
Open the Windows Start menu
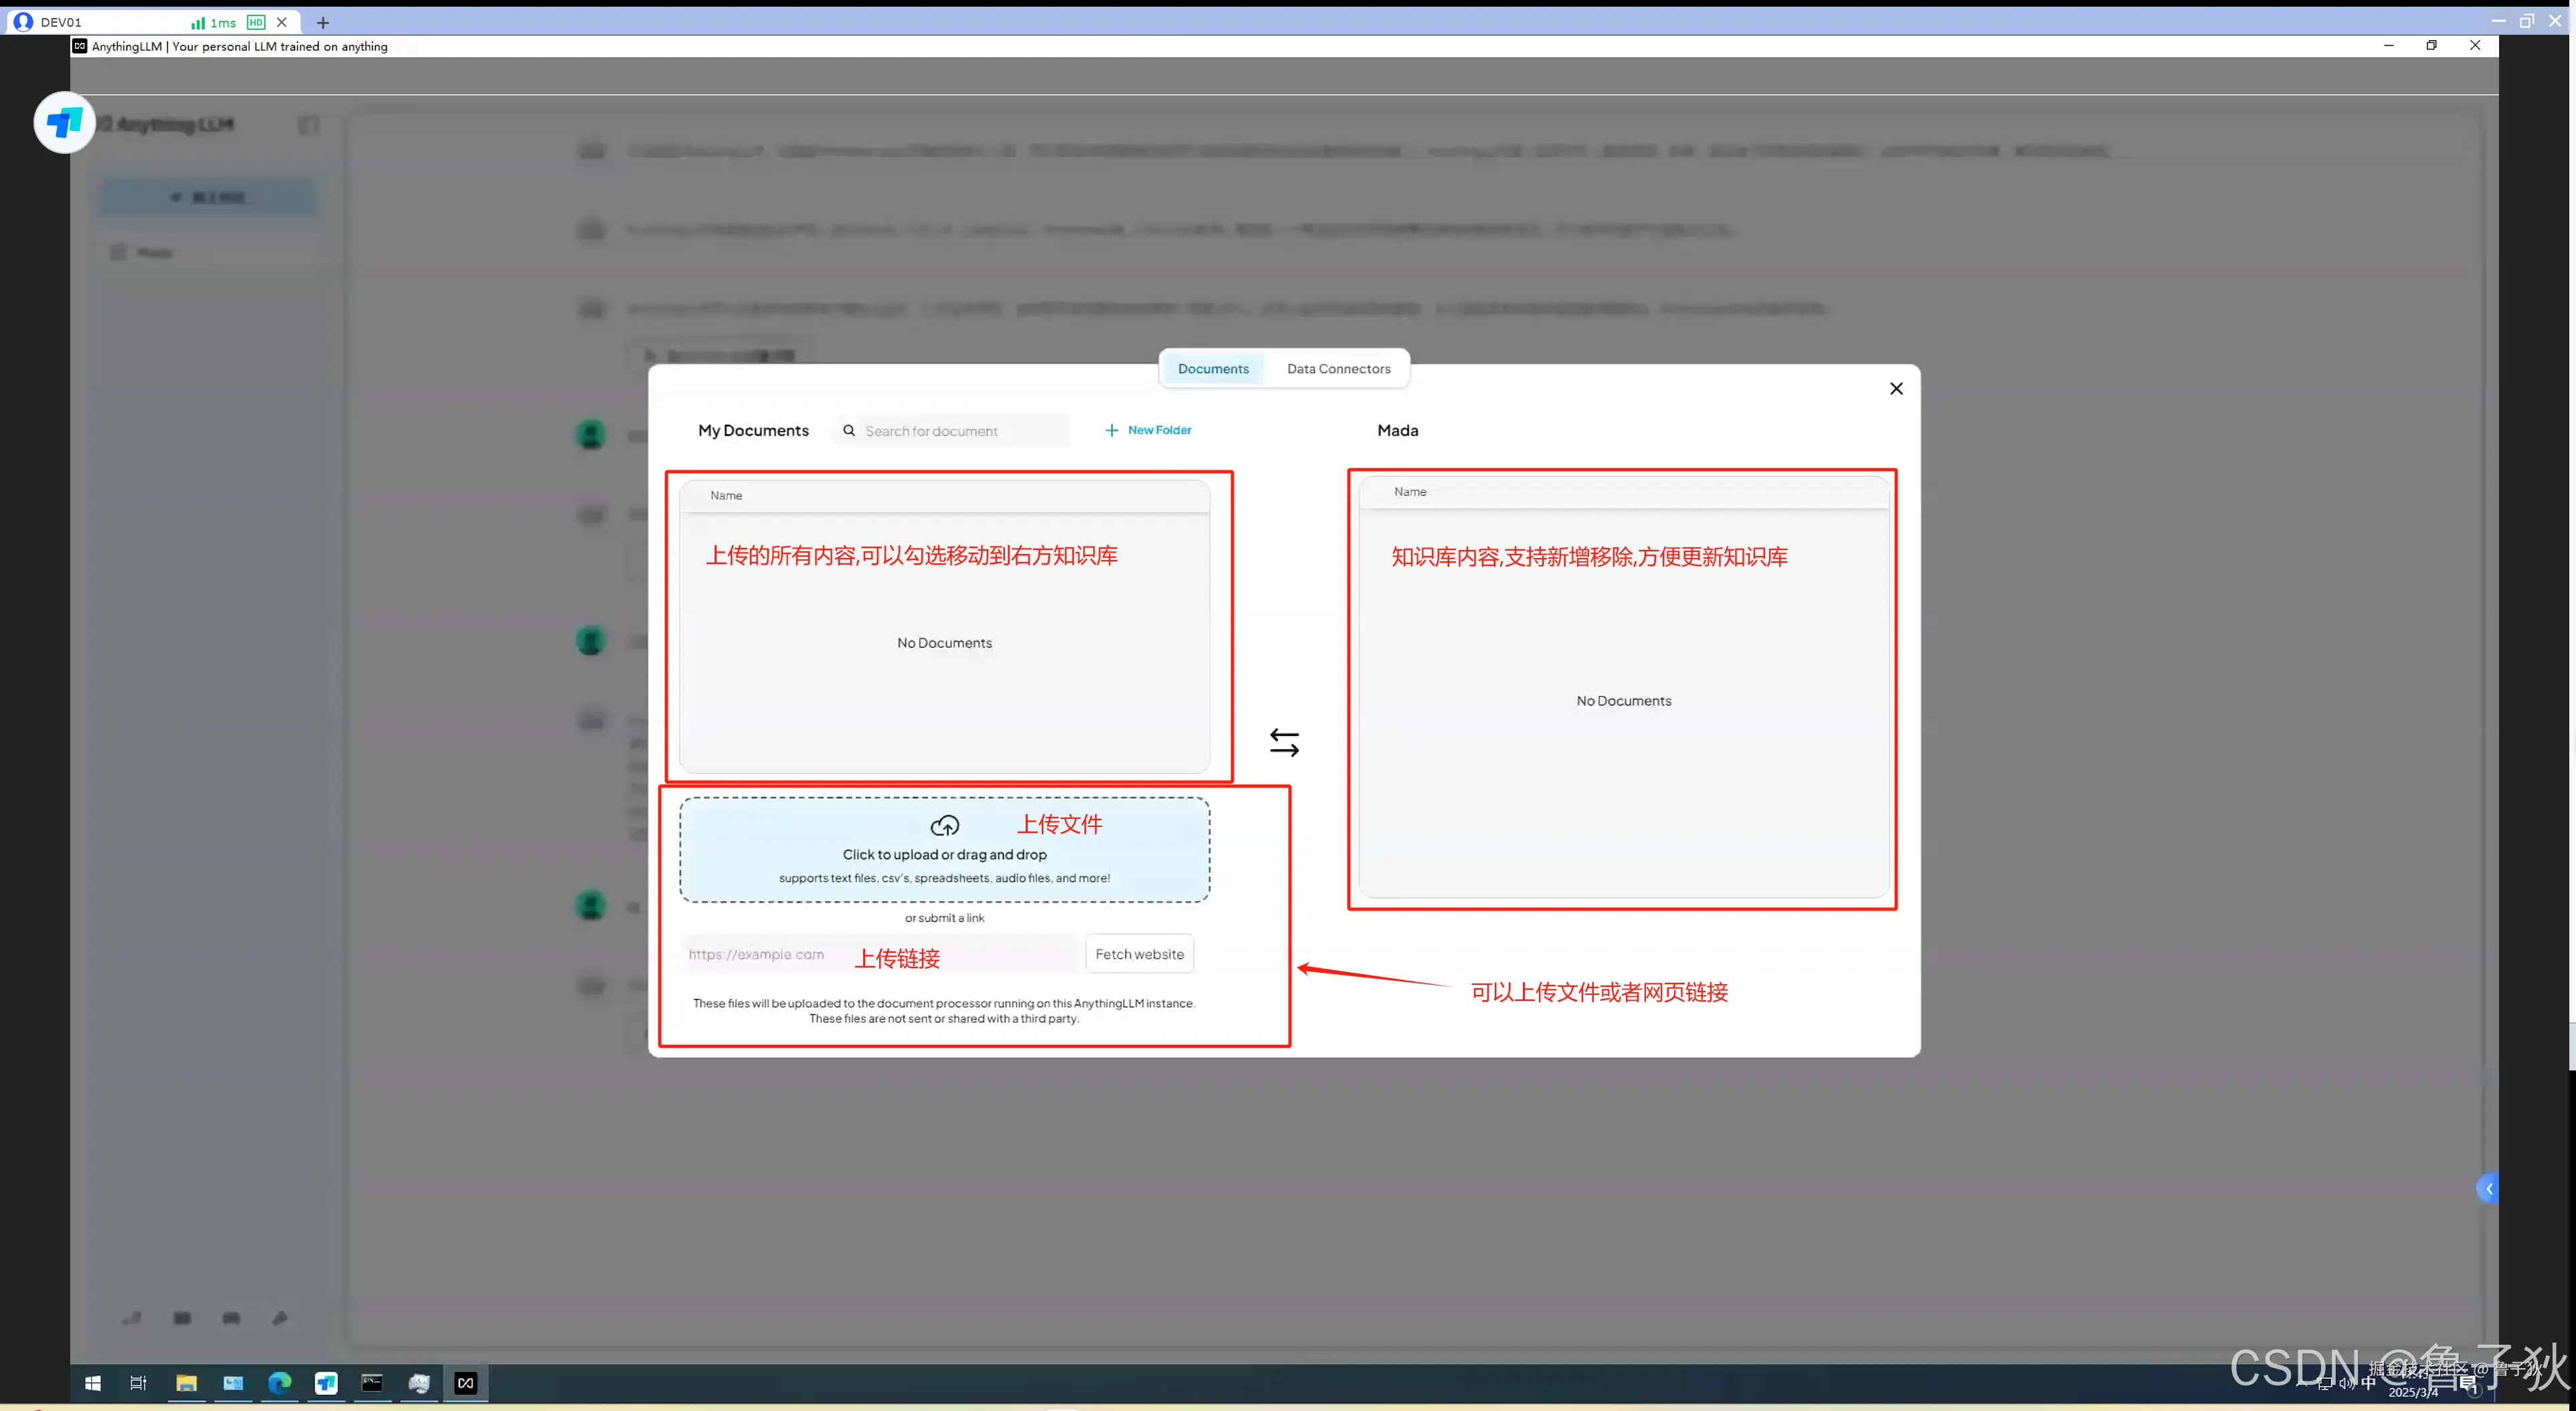(93, 1383)
